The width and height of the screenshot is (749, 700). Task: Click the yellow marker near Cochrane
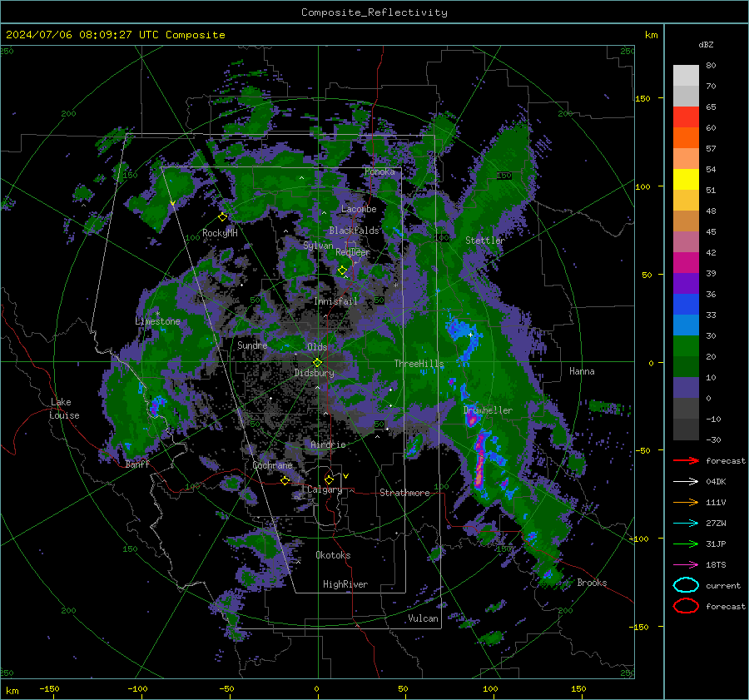[x=285, y=480]
